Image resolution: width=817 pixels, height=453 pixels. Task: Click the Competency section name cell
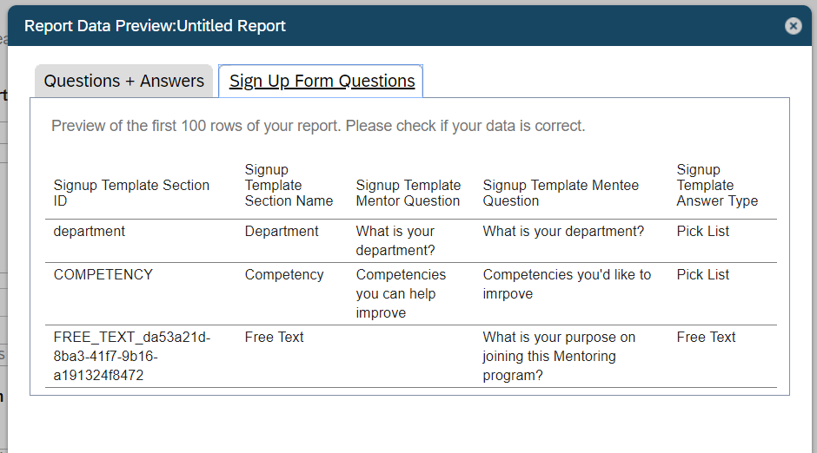click(284, 274)
